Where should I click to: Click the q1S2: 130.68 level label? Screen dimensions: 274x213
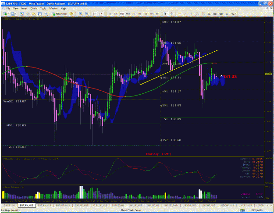171,140
